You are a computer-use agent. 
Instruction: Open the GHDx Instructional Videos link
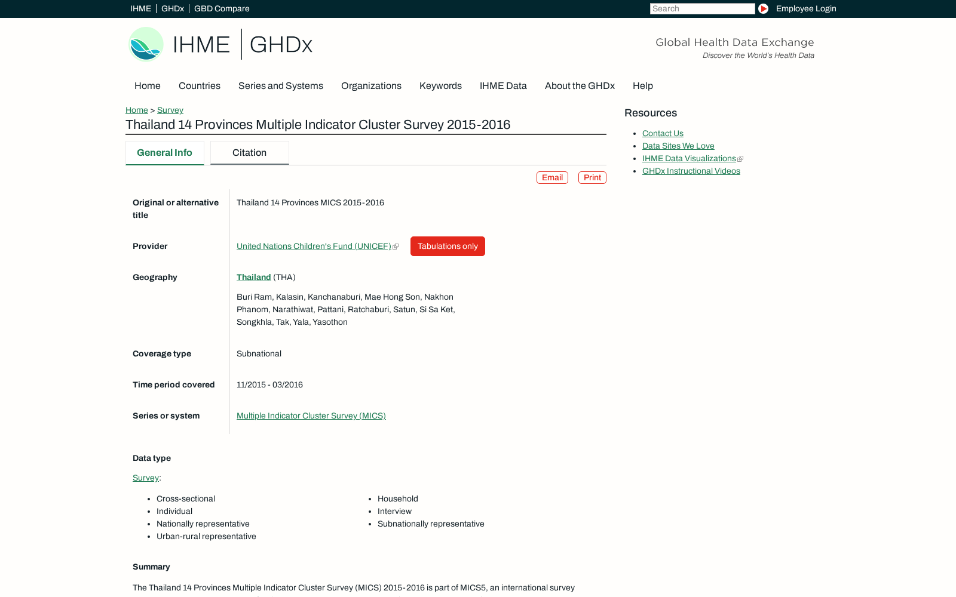[691, 171]
